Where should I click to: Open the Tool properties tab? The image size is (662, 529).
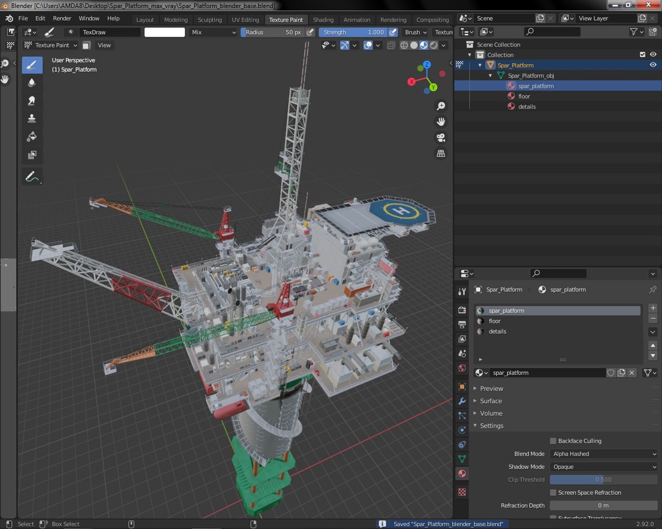click(462, 291)
